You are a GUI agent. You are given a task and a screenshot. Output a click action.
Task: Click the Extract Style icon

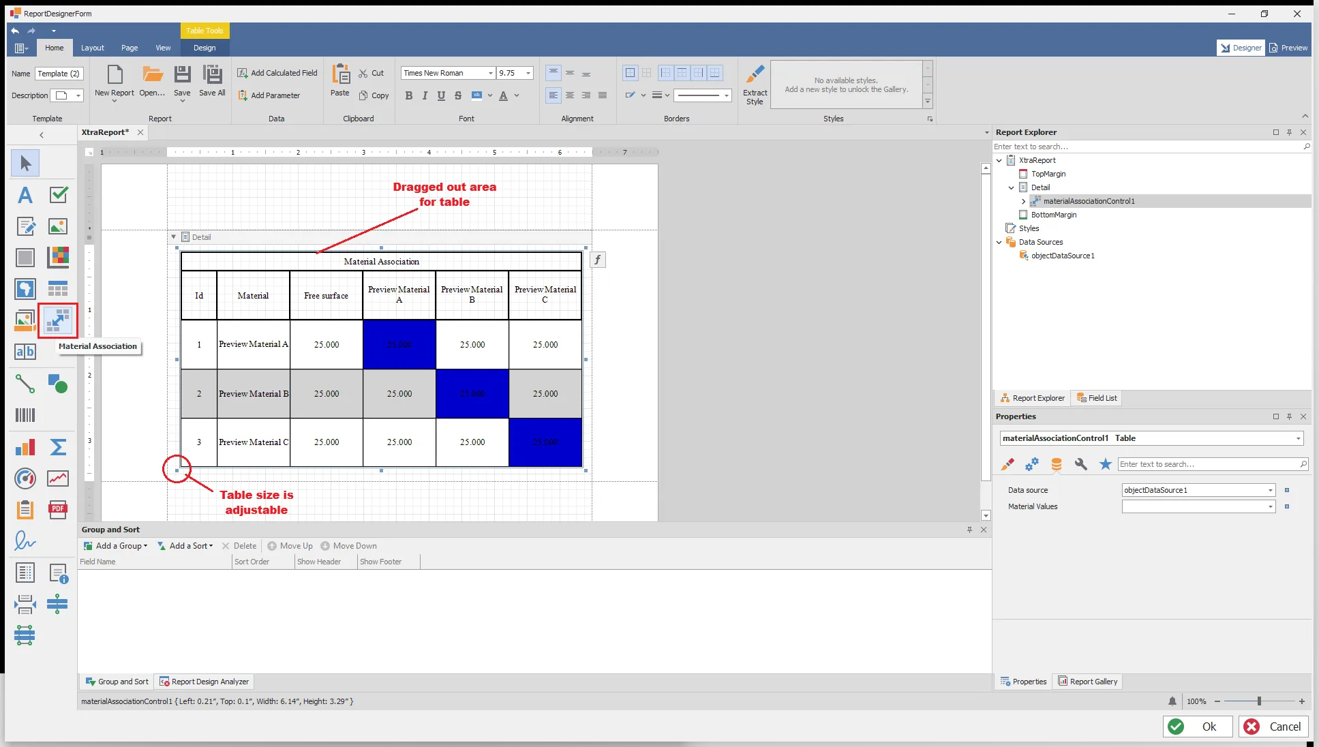pyautogui.click(x=755, y=85)
